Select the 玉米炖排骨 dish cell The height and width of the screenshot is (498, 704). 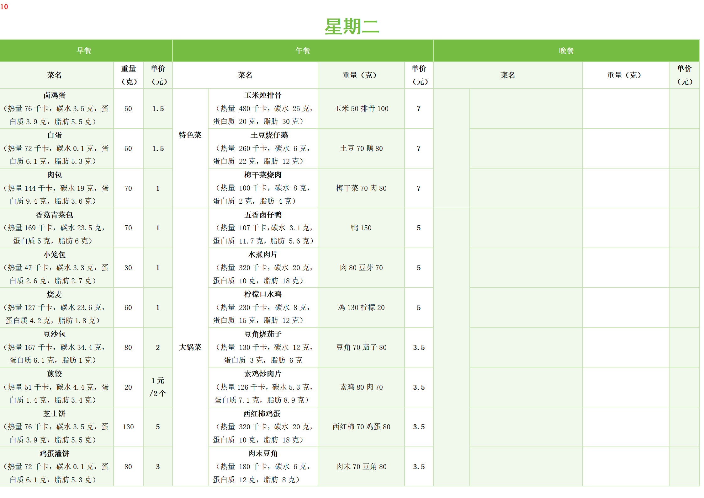[263, 108]
